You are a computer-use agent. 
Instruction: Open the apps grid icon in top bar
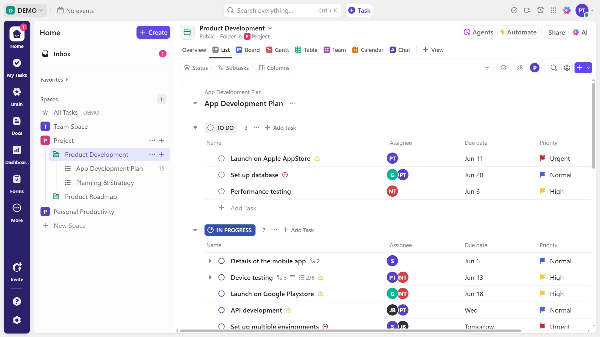[553, 10]
